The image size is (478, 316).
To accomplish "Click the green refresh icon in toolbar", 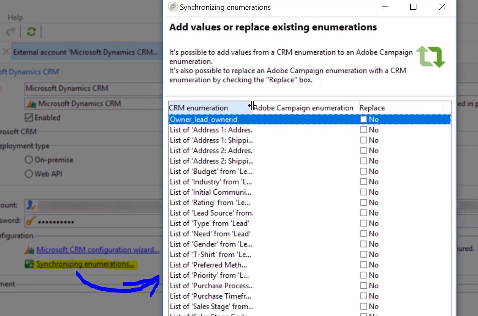I will 31,32.
